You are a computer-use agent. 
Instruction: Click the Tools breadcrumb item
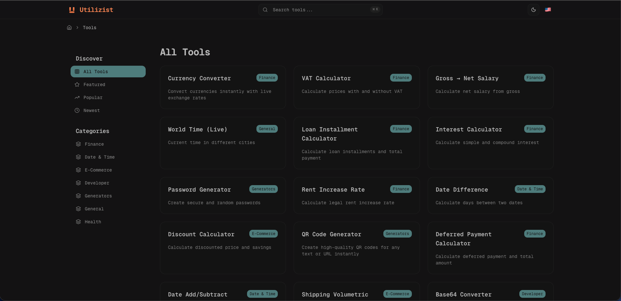click(x=89, y=28)
